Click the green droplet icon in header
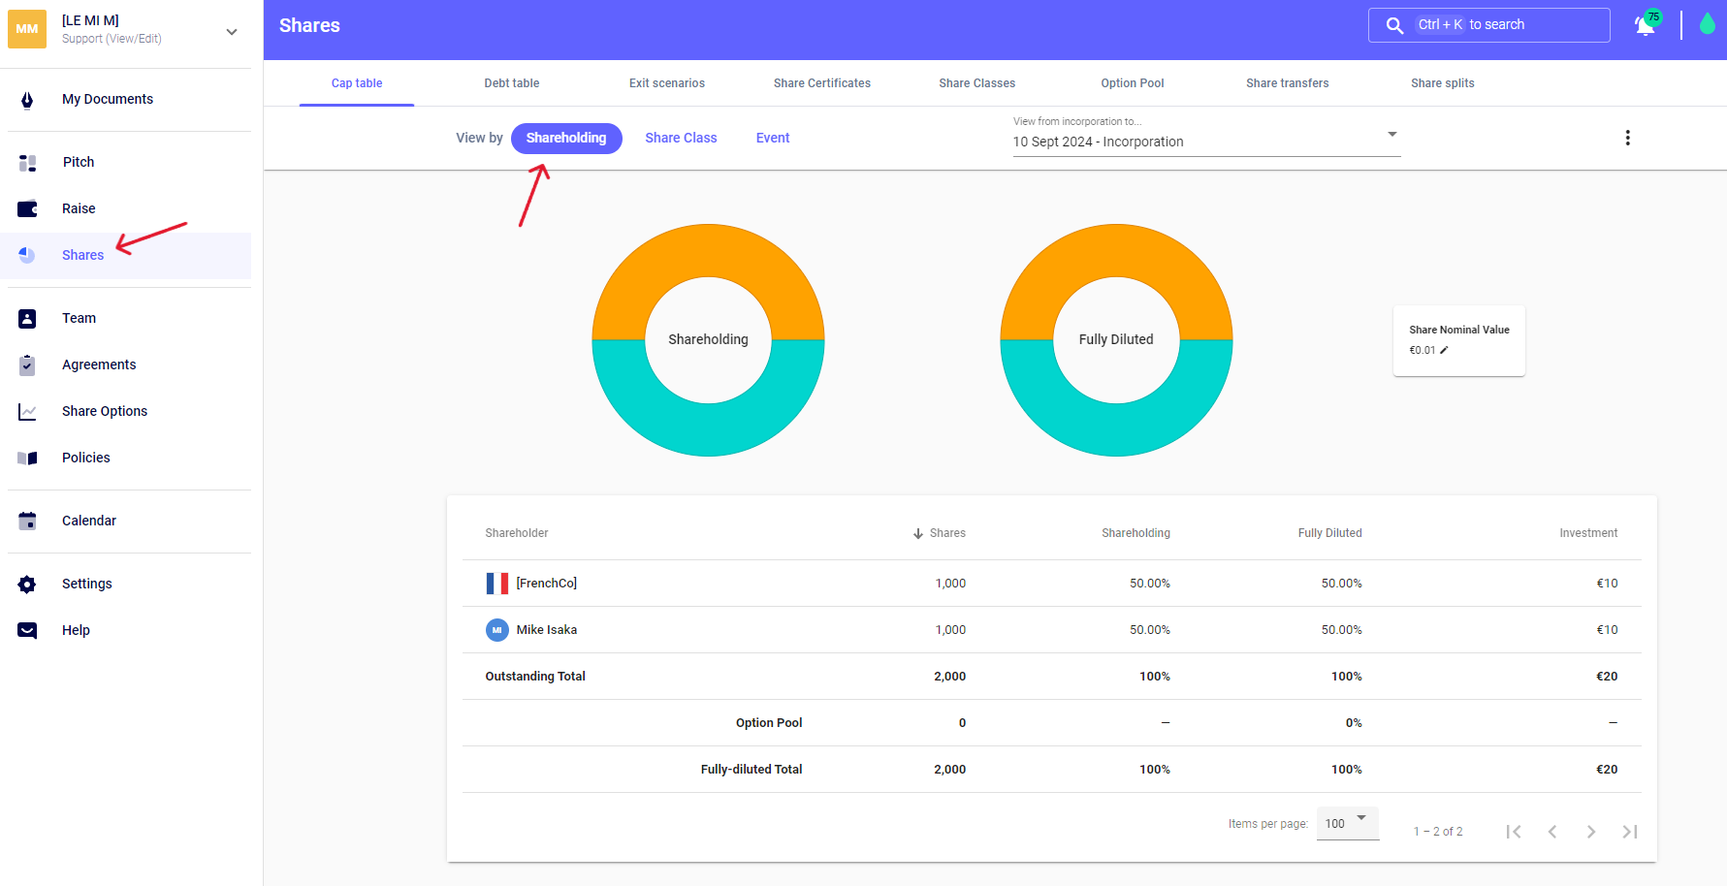1727x886 pixels. coord(1707,24)
